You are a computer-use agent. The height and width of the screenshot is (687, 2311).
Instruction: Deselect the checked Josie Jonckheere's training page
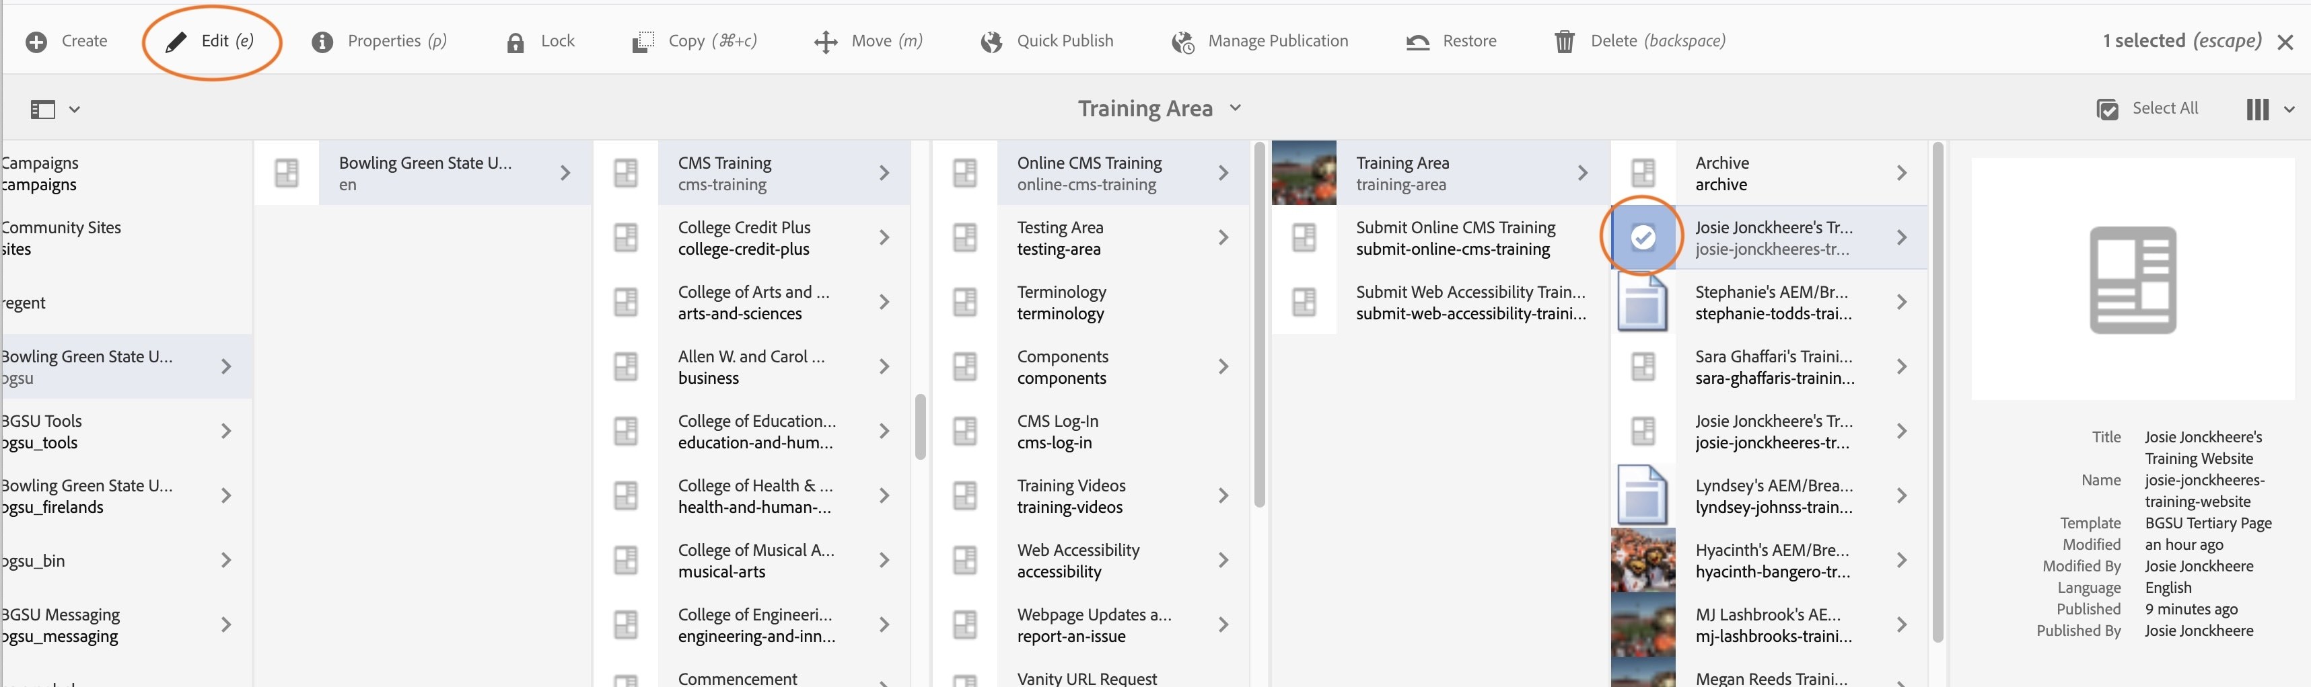click(1643, 237)
